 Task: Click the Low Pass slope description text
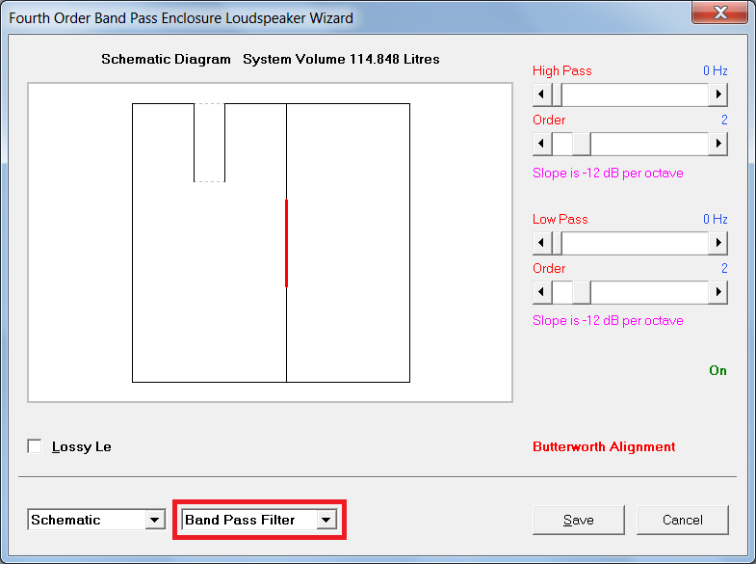pos(608,321)
